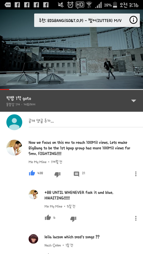The image size is (143, 254).
Task: Tap the blank user avatar beside comment box
Action: click(x=14, y=122)
